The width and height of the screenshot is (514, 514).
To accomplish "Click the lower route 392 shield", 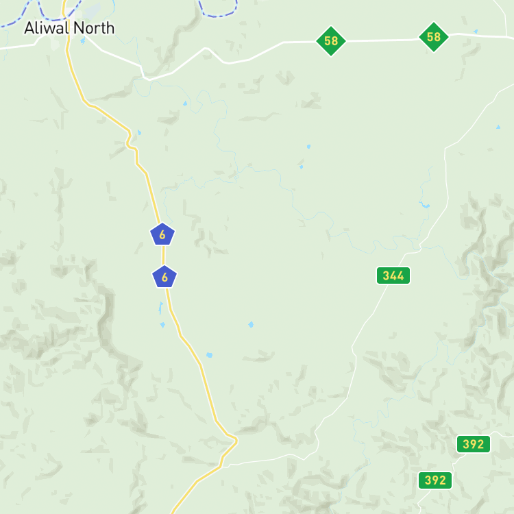I will [x=435, y=480].
